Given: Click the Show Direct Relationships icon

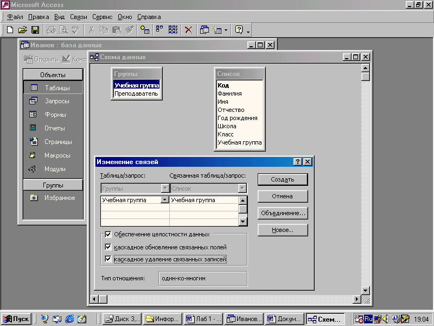Looking at the screenshot, I should 159,30.
